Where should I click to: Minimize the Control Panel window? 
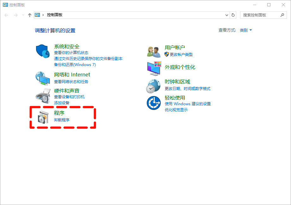[x=254, y=5]
